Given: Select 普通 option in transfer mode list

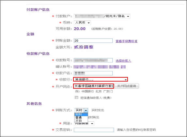Looking at the screenshot, I should pos(81,117).
